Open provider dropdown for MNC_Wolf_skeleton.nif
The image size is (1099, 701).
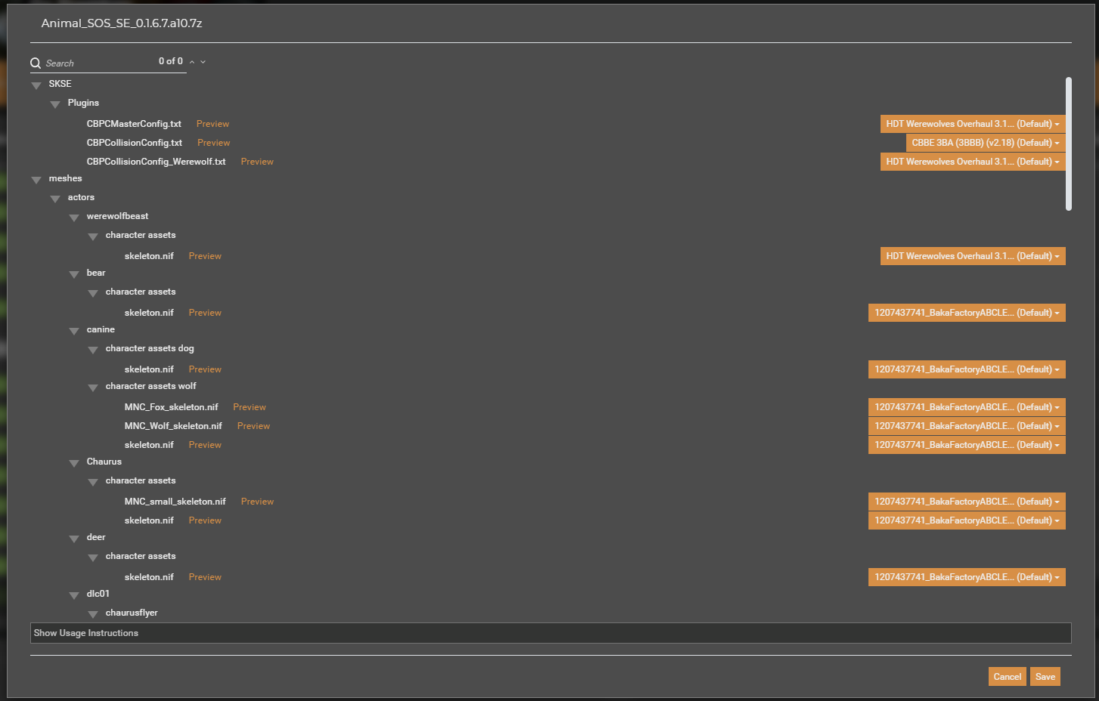(x=967, y=426)
